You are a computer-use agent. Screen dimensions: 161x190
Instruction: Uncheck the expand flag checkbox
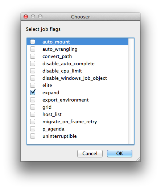pyautogui.click(x=33, y=92)
